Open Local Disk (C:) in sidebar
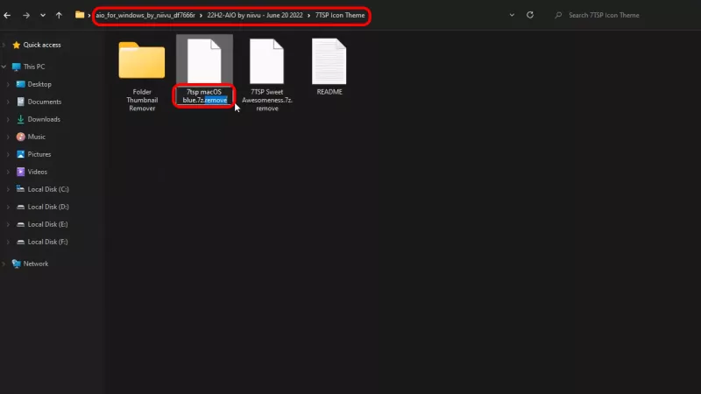701x394 pixels. 48,189
